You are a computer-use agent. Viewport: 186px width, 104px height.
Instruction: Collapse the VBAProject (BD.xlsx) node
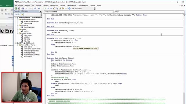pyautogui.click(x=15, y=43)
